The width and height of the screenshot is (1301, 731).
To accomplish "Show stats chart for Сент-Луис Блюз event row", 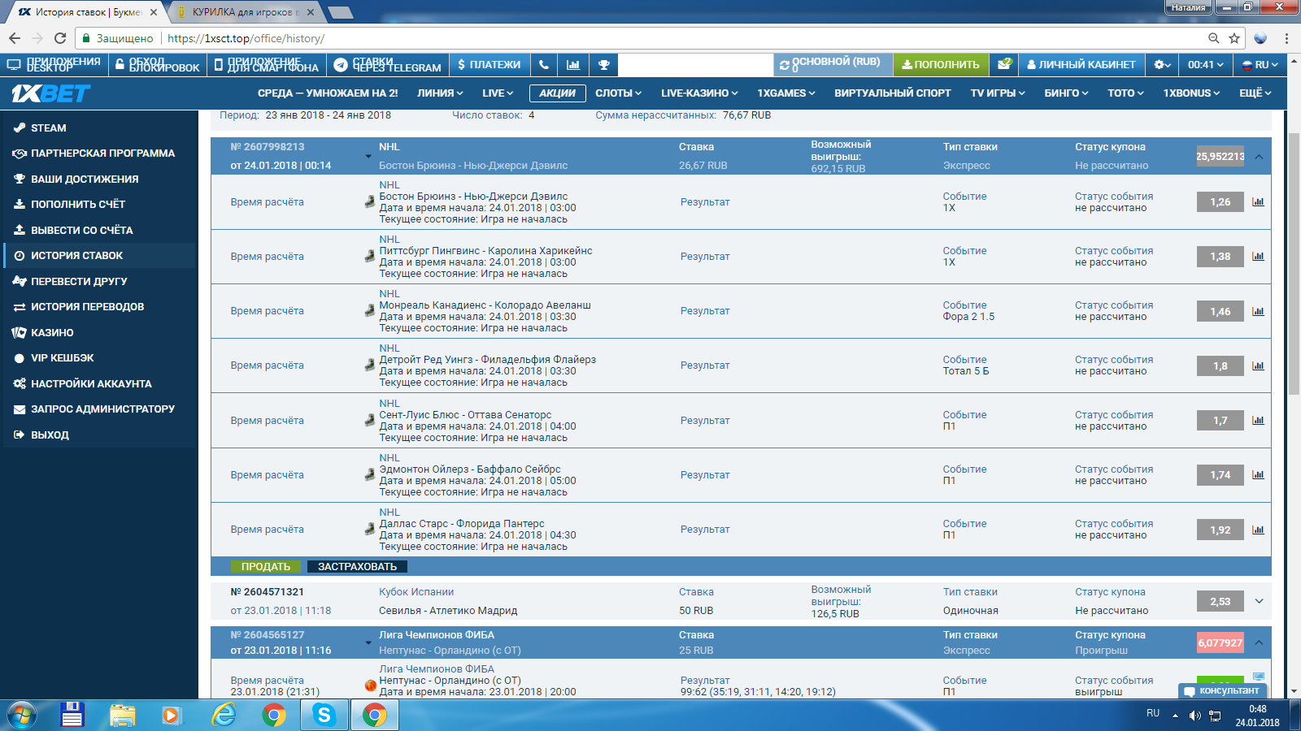I will [x=1258, y=421].
